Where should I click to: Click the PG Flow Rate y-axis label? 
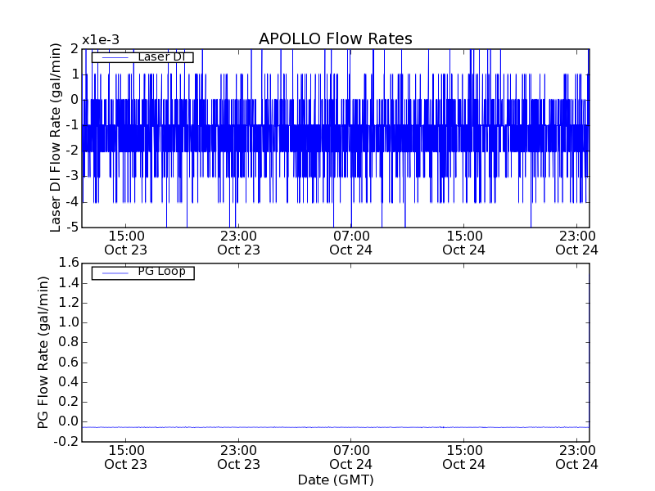(43, 352)
